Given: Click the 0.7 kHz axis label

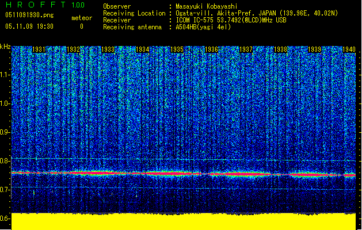Looking at the screenshot, I should coord(5,190).
